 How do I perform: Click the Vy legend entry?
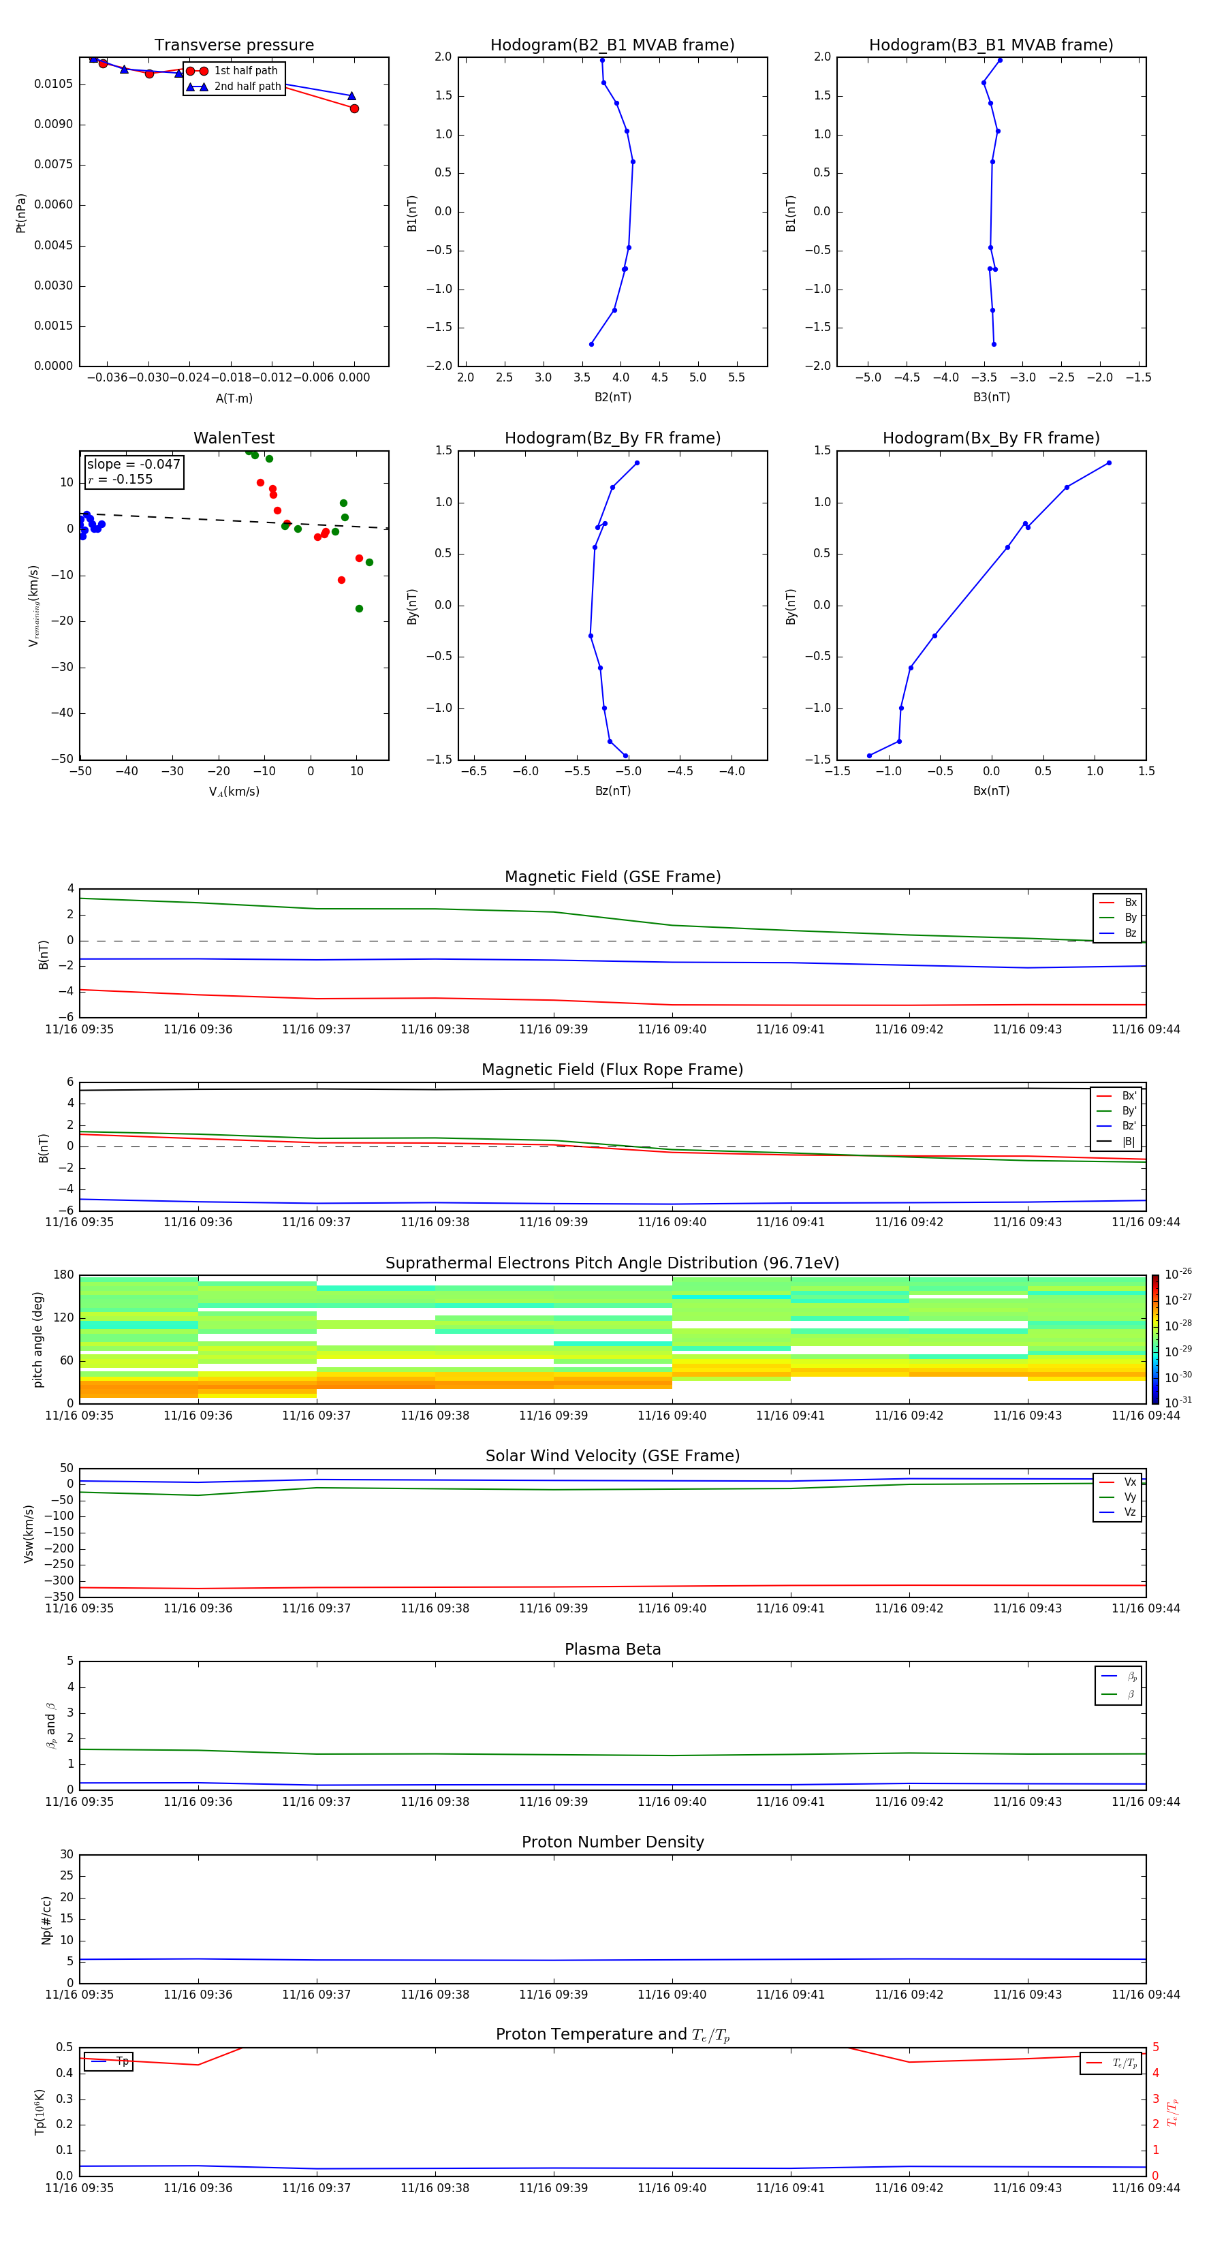pos(1118,1497)
